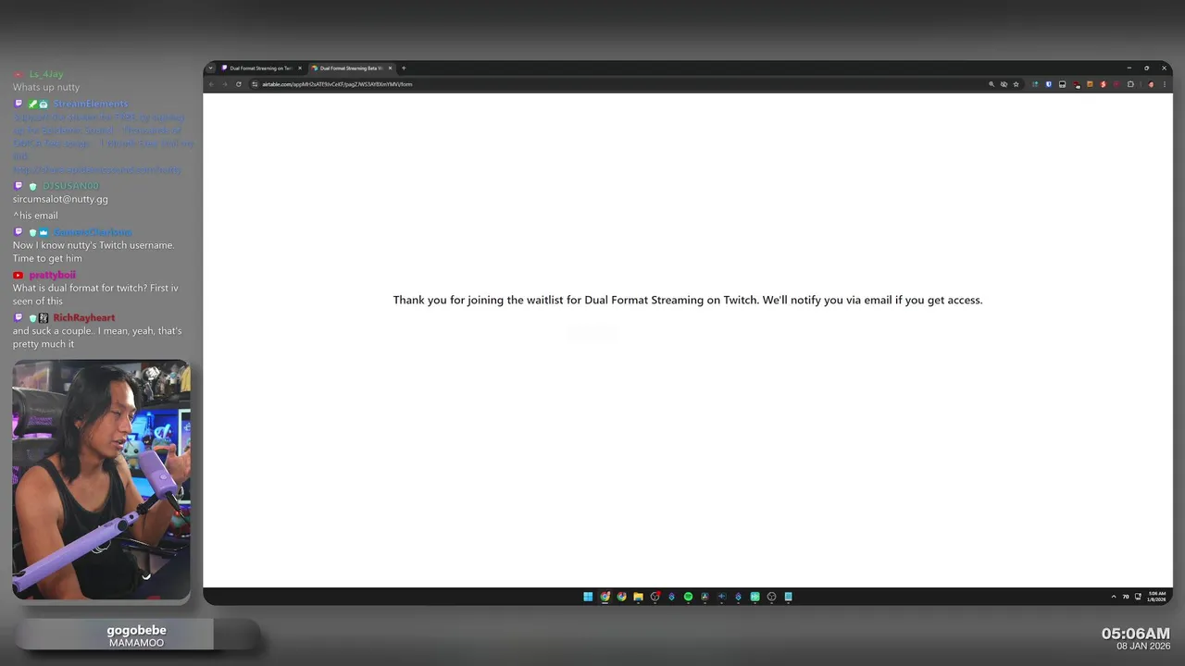Open the orange square extension icon
This screenshot has width=1185, height=666.
[1090, 84]
